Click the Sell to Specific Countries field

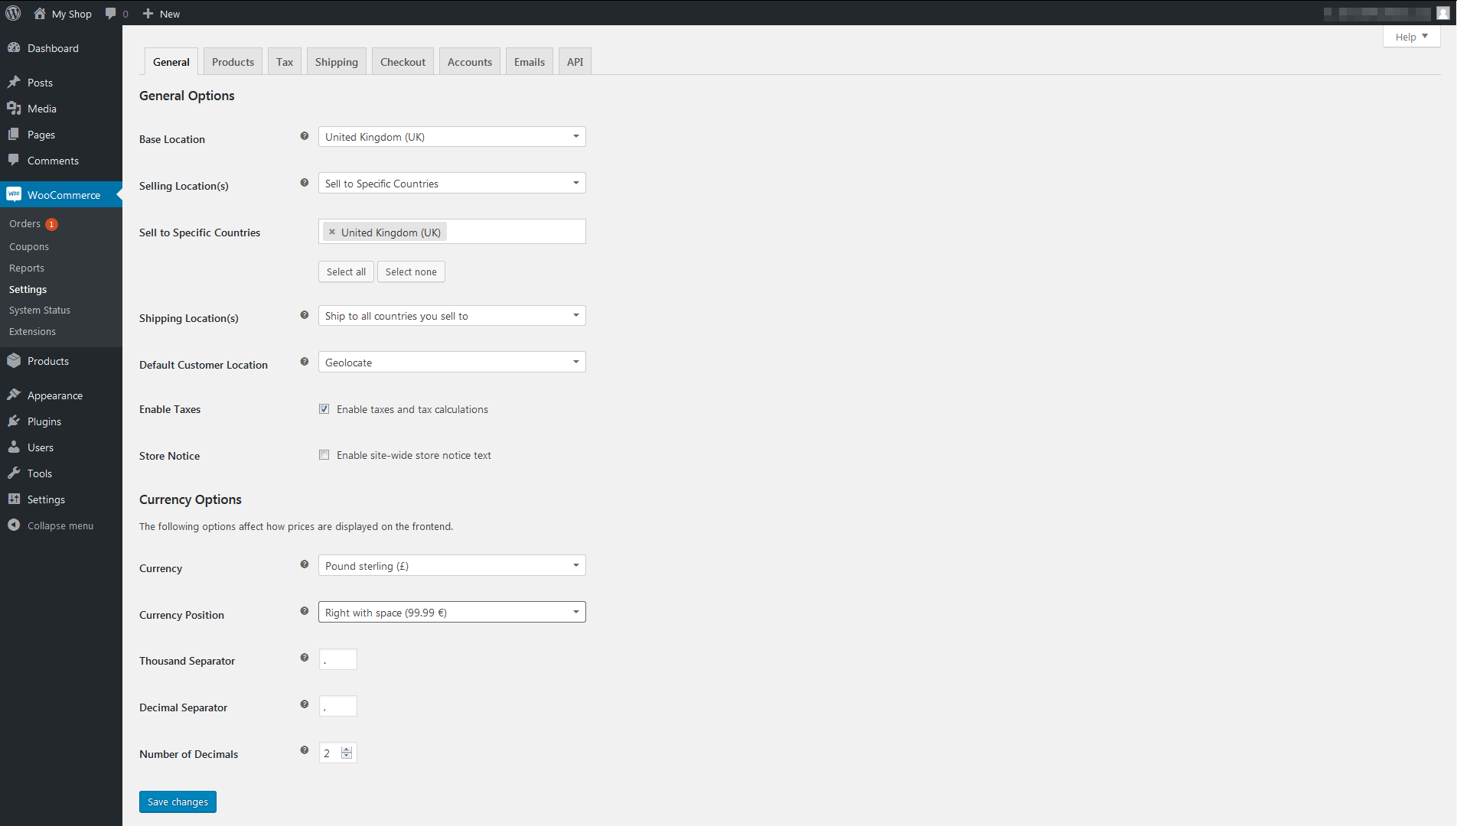click(x=452, y=232)
